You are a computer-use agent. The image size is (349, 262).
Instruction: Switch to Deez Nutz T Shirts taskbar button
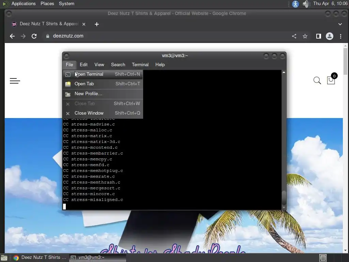[x=40, y=258]
